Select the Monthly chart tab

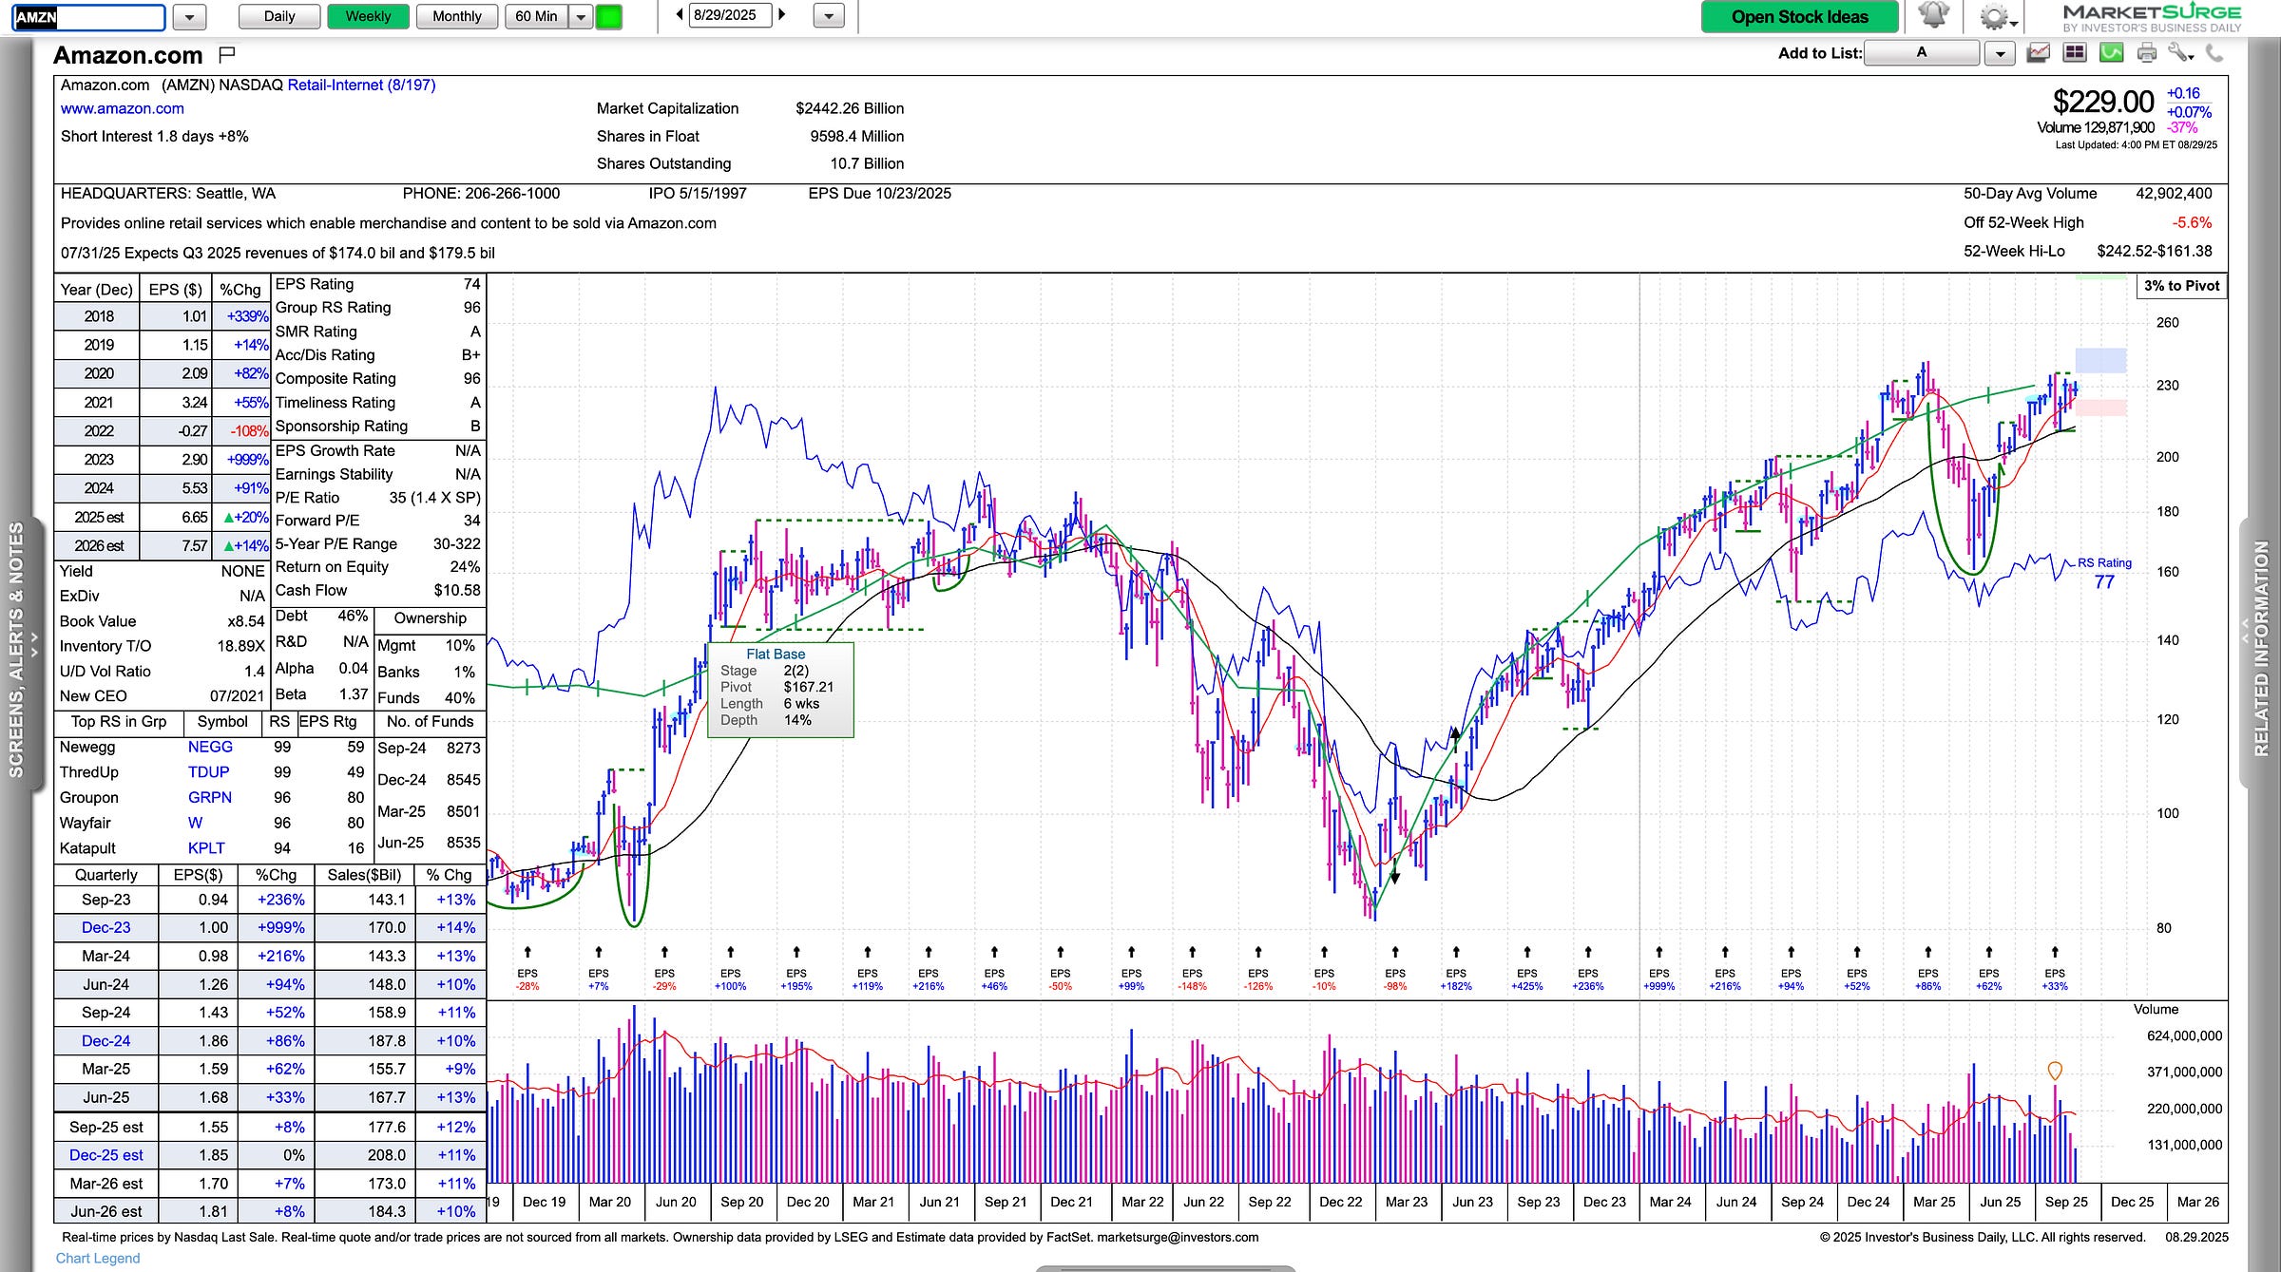456,16
